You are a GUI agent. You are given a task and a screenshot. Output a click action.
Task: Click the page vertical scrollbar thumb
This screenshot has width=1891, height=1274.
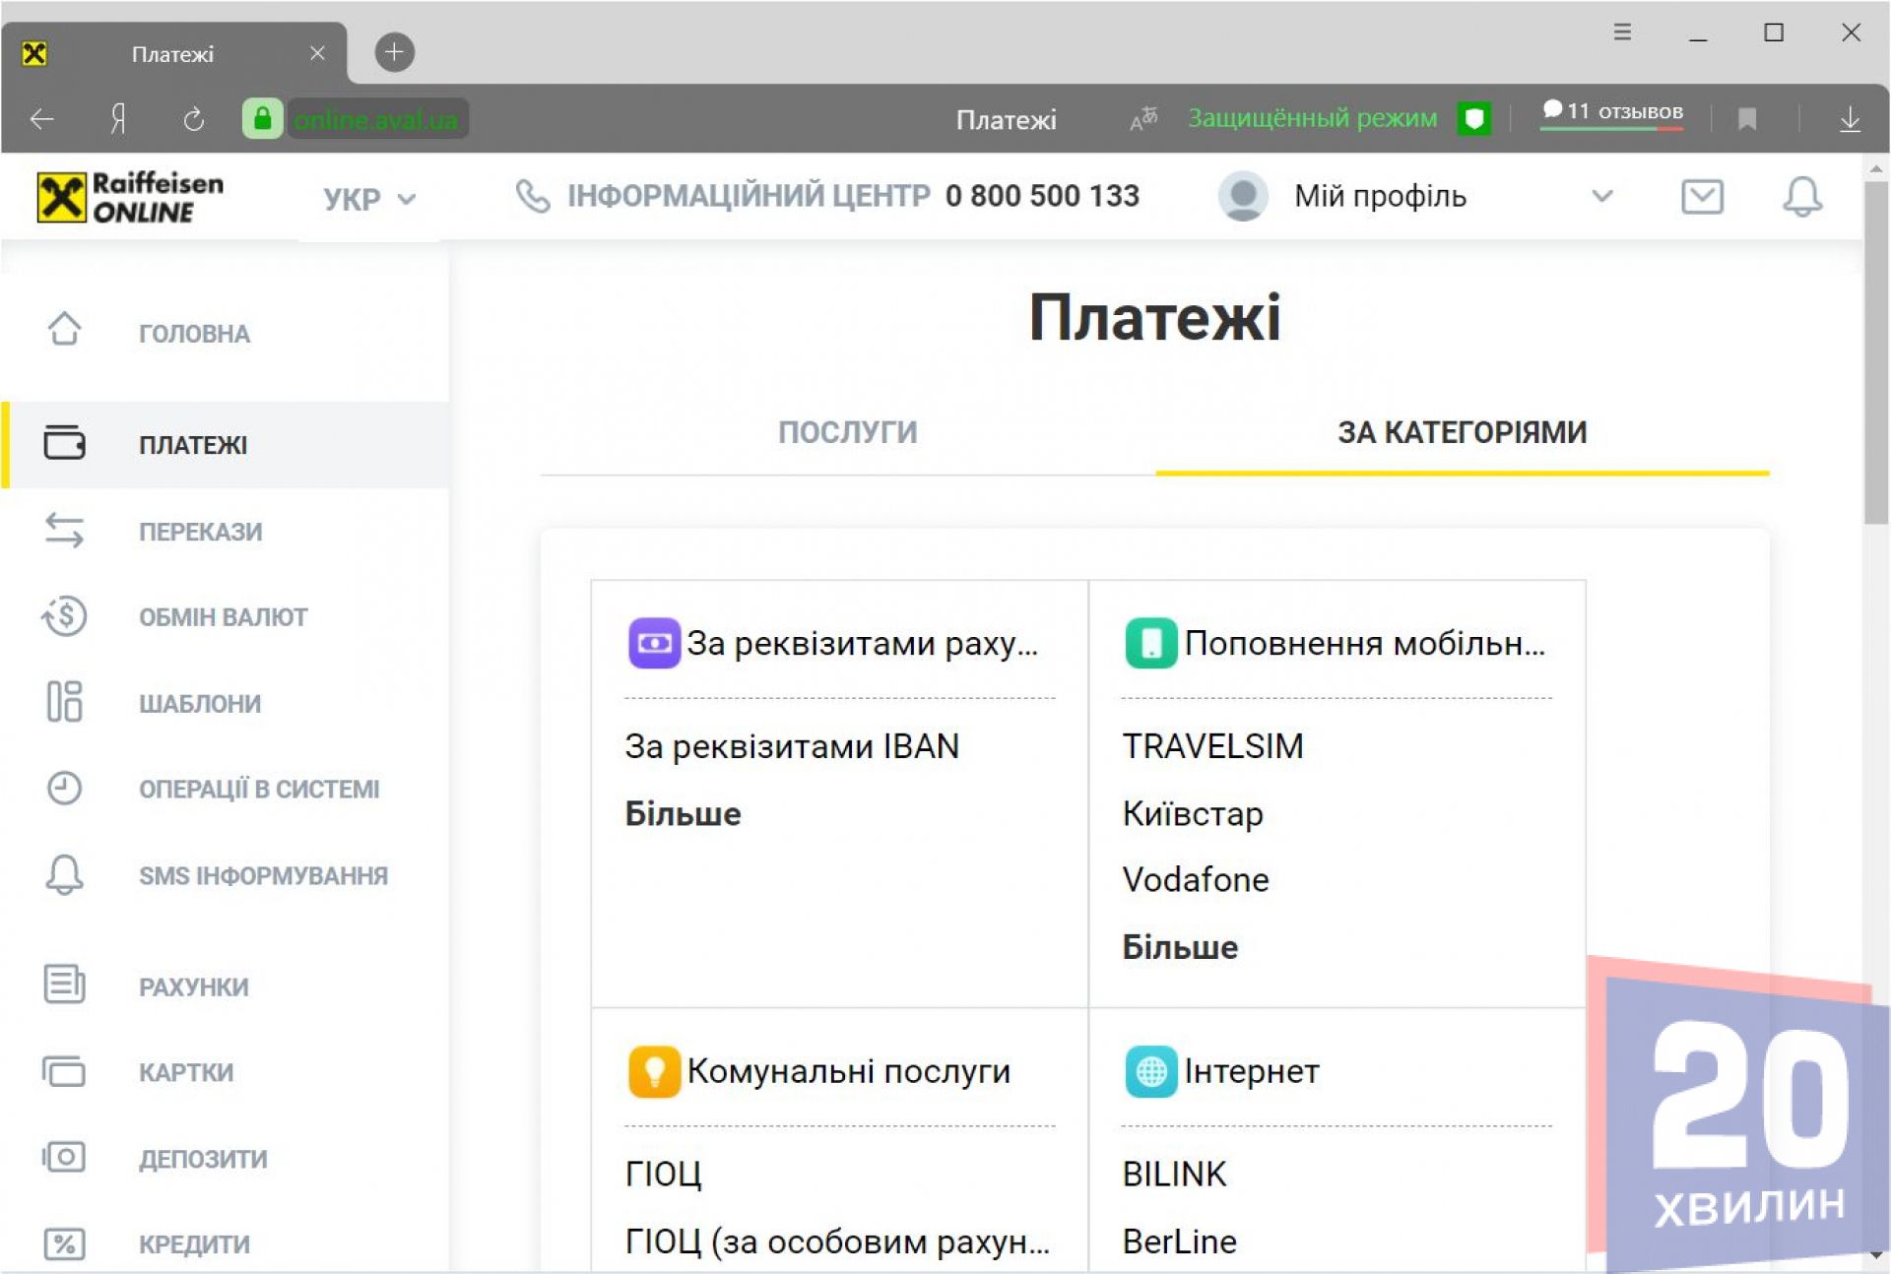coord(1875,354)
